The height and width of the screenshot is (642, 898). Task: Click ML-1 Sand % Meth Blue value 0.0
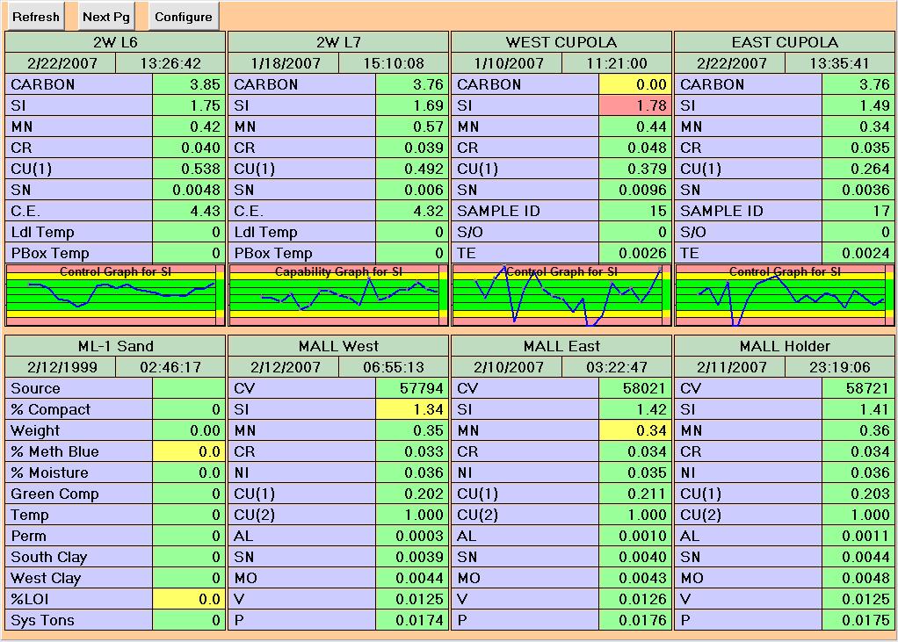coord(188,452)
